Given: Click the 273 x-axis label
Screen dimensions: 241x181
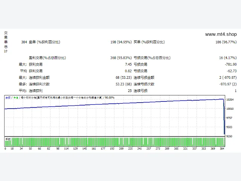Looking at the screenshot, I should pyautogui.click(x=158, y=149).
